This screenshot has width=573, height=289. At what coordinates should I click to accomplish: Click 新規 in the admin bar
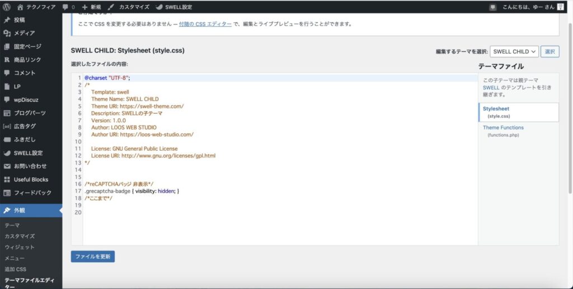tap(96, 7)
